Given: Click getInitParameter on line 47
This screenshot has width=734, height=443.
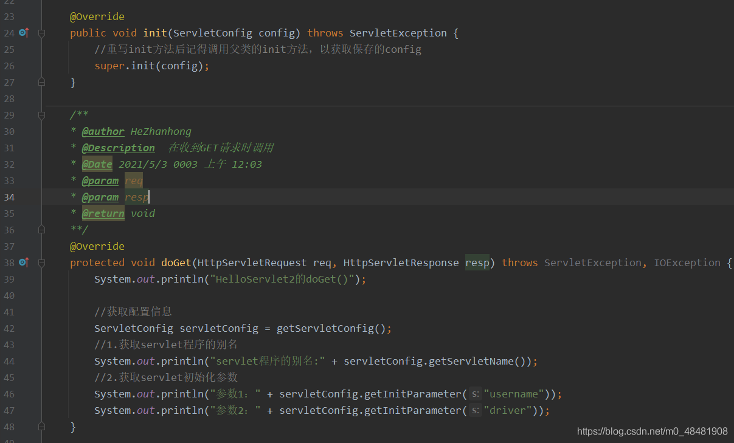Looking at the screenshot, I should 412,410.
